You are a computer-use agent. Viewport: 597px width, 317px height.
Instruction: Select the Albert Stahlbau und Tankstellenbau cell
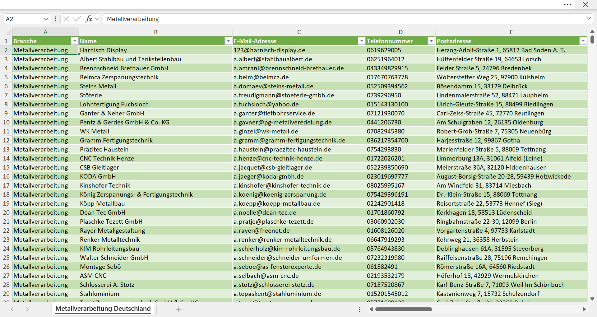155,59
